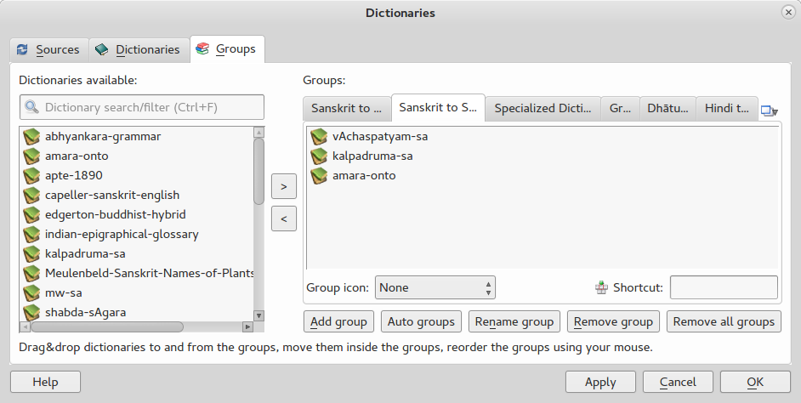Switch to the Sources tab

click(48, 49)
